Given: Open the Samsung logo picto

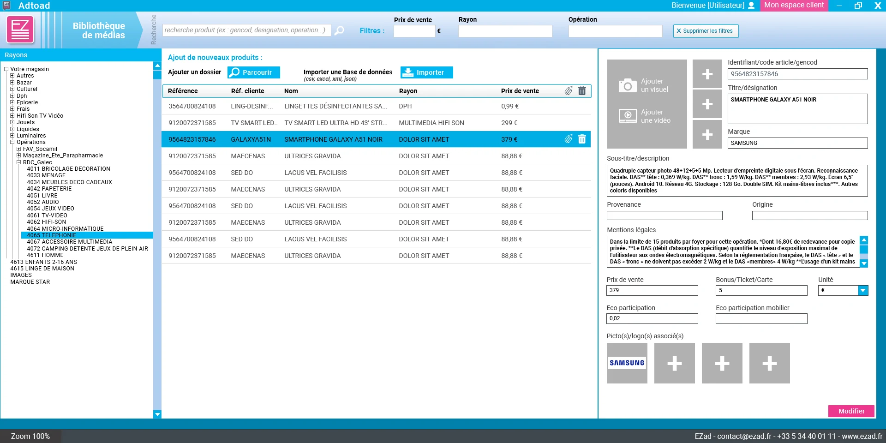Looking at the screenshot, I should (x=627, y=363).
